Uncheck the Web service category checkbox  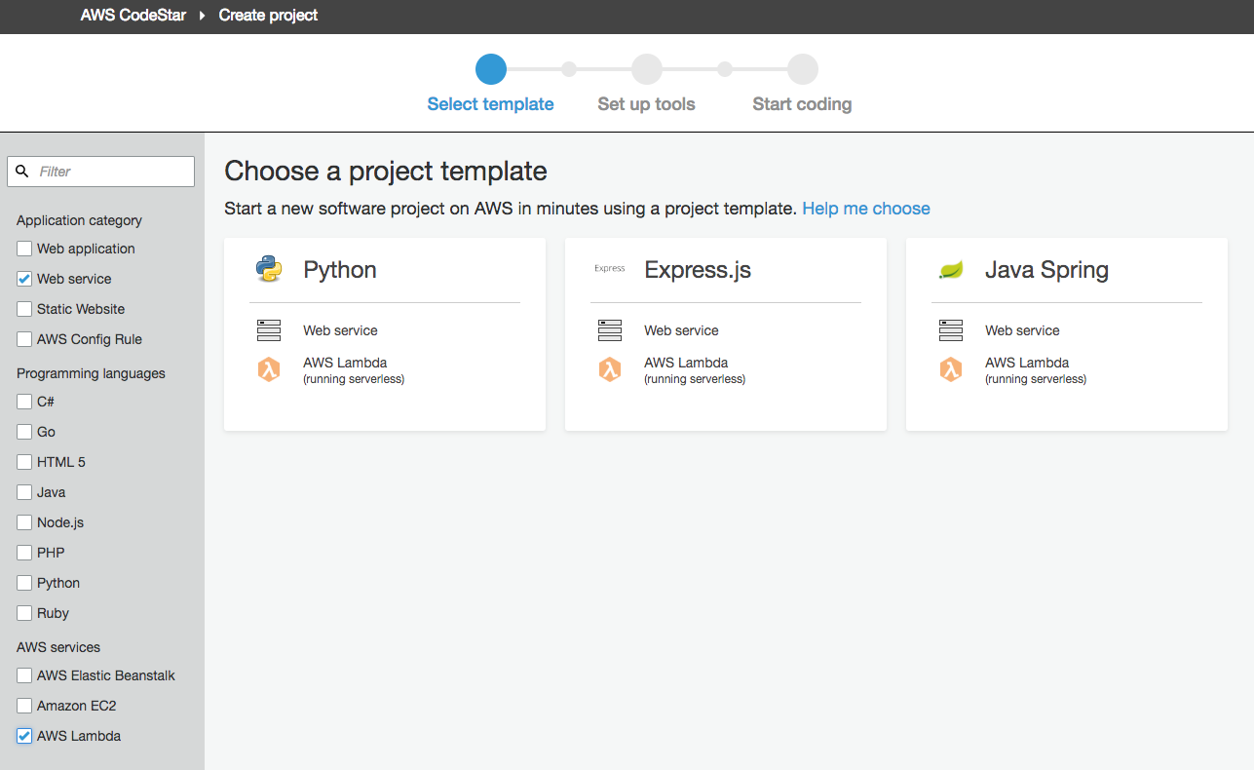click(24, 279)
